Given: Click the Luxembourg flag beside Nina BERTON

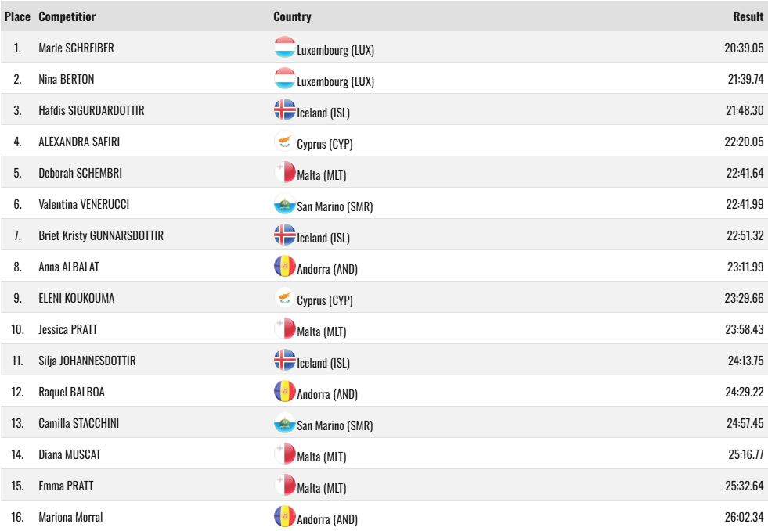Looking at the screenshot, I should coord(284,78).
